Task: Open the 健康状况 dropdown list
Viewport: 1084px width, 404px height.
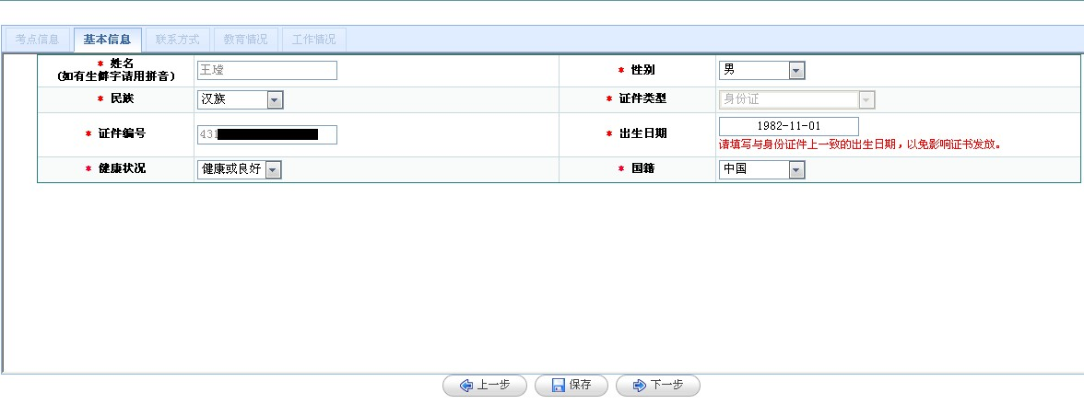Action: [x=273, y=169]
